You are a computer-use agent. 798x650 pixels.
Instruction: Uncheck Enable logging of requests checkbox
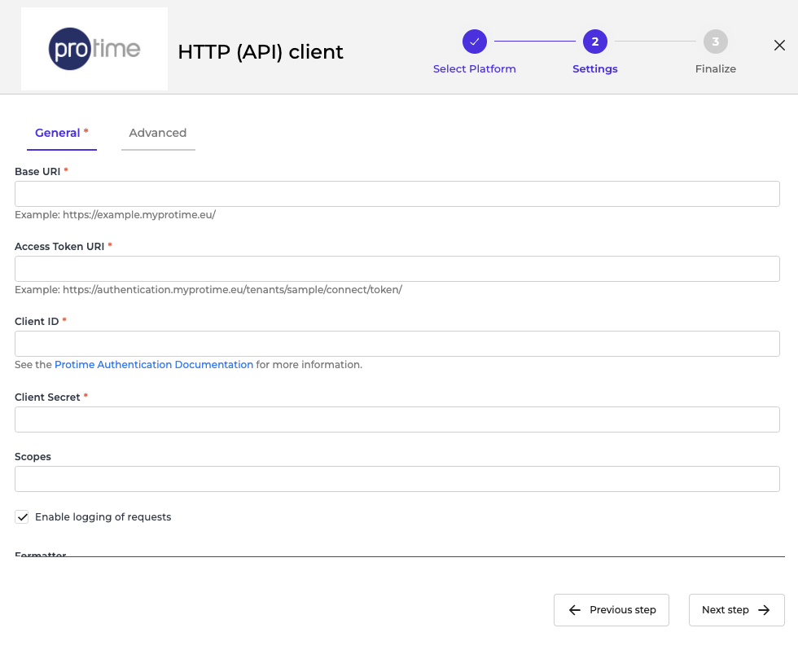pyautogui.click(x=22, y=517)
